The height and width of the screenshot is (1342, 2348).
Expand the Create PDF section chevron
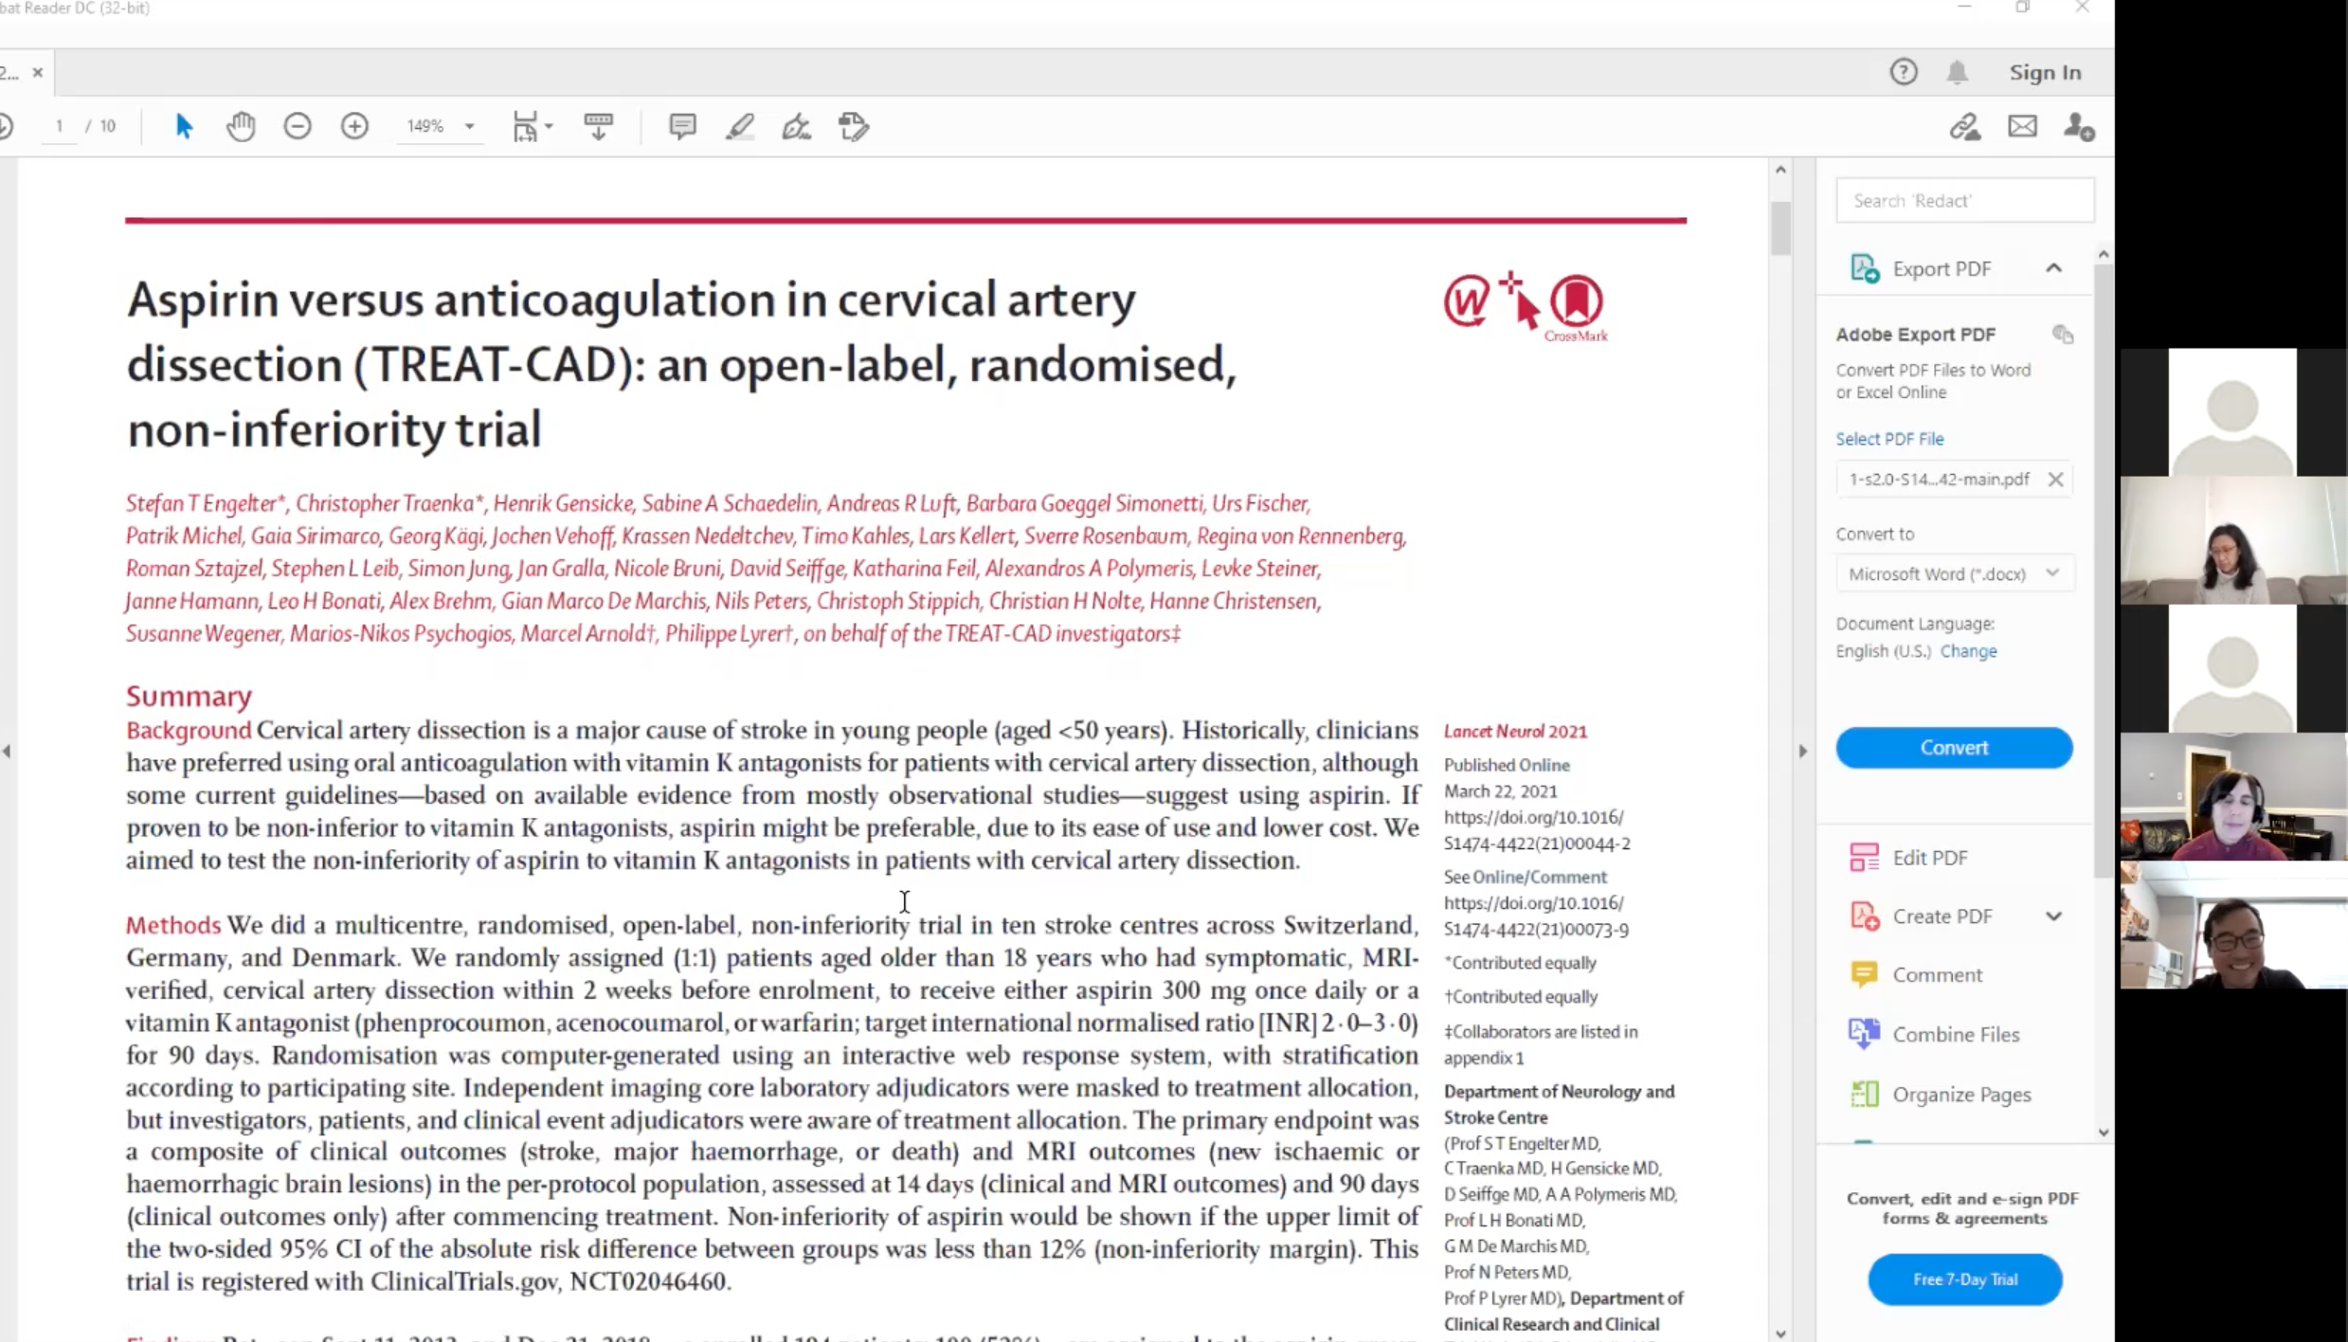tap(2053, 916)
